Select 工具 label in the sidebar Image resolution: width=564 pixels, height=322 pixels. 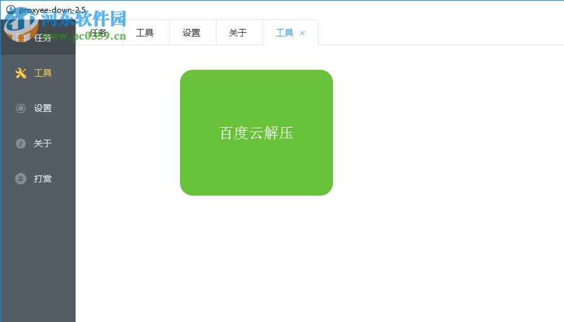tap(43, 73)
